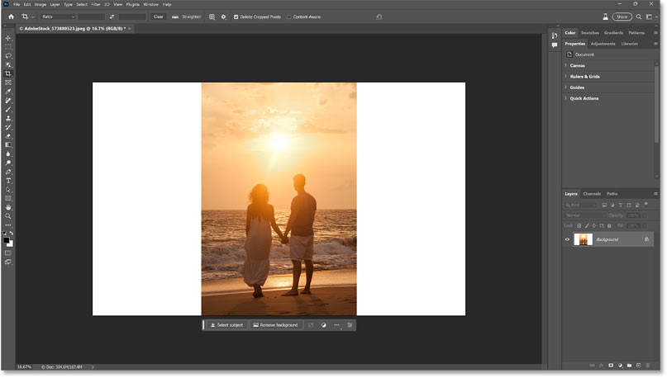Click the reset crop icon

[379, 17]
